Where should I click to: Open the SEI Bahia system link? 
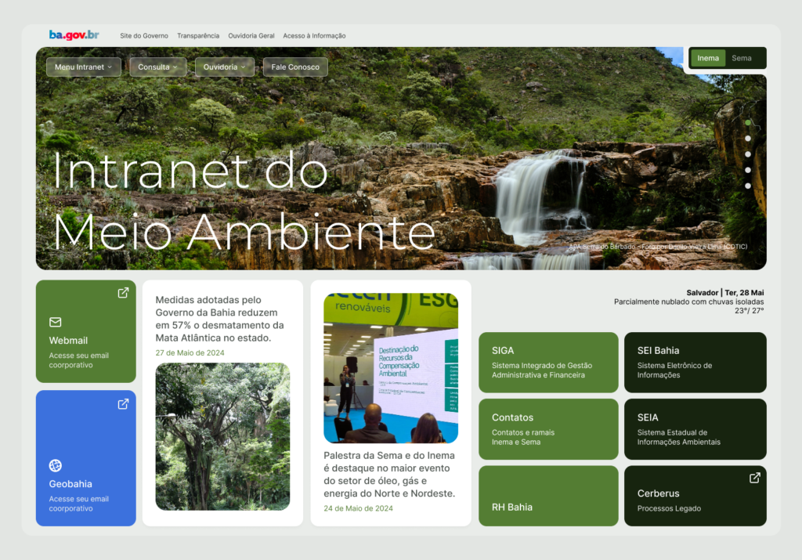(x=695, y=362)
